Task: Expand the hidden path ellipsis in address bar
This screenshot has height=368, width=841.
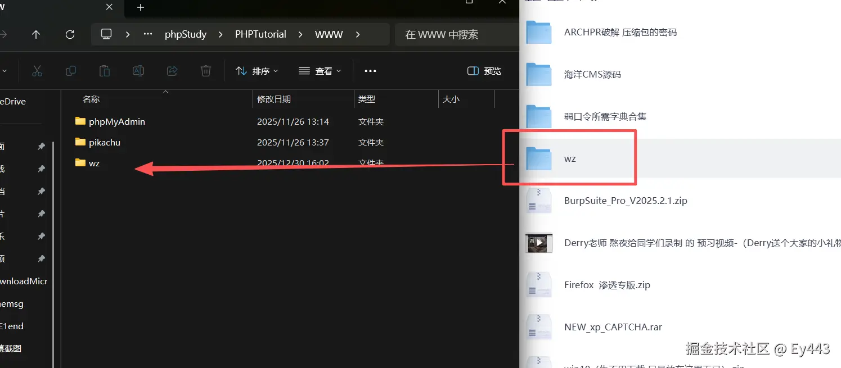Action: point(148,34)
